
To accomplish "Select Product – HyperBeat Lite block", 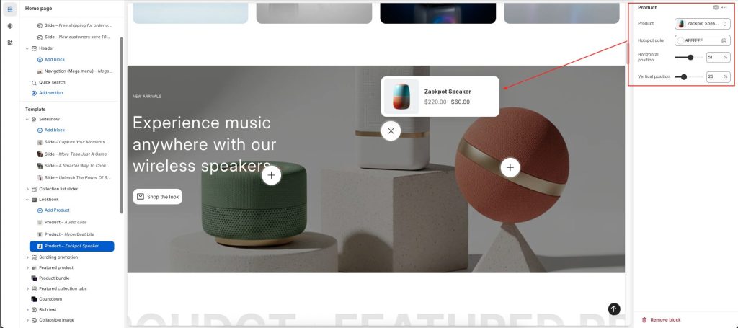I will coord(71,234).
